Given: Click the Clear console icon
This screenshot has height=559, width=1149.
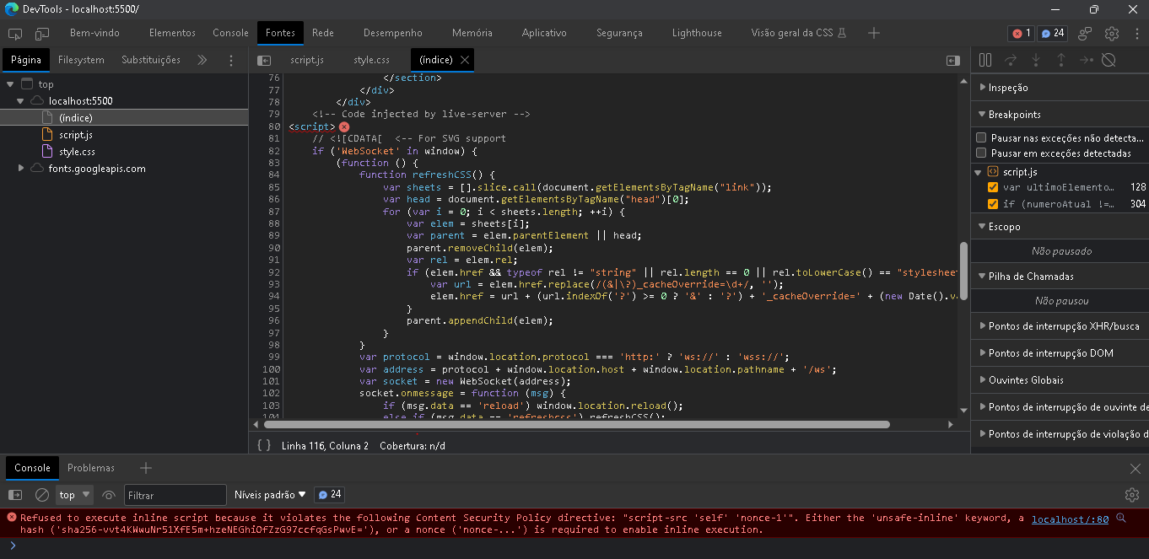Looking at the screenshot, I should [x=42, y=495].
